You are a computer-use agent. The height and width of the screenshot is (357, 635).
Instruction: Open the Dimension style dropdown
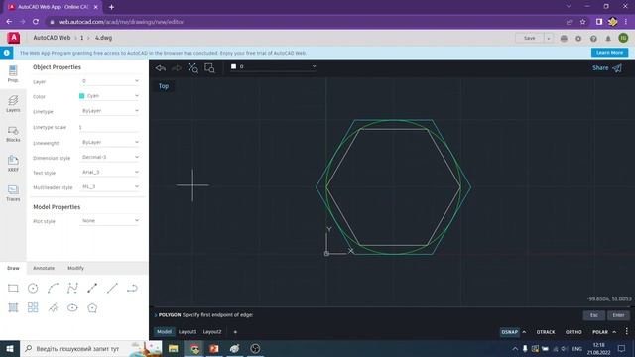110,157
